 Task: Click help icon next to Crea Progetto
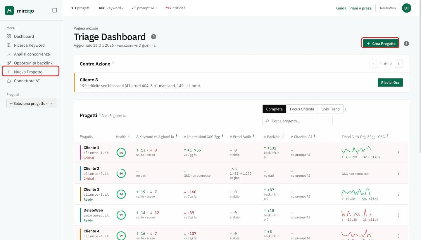point(406,43)
